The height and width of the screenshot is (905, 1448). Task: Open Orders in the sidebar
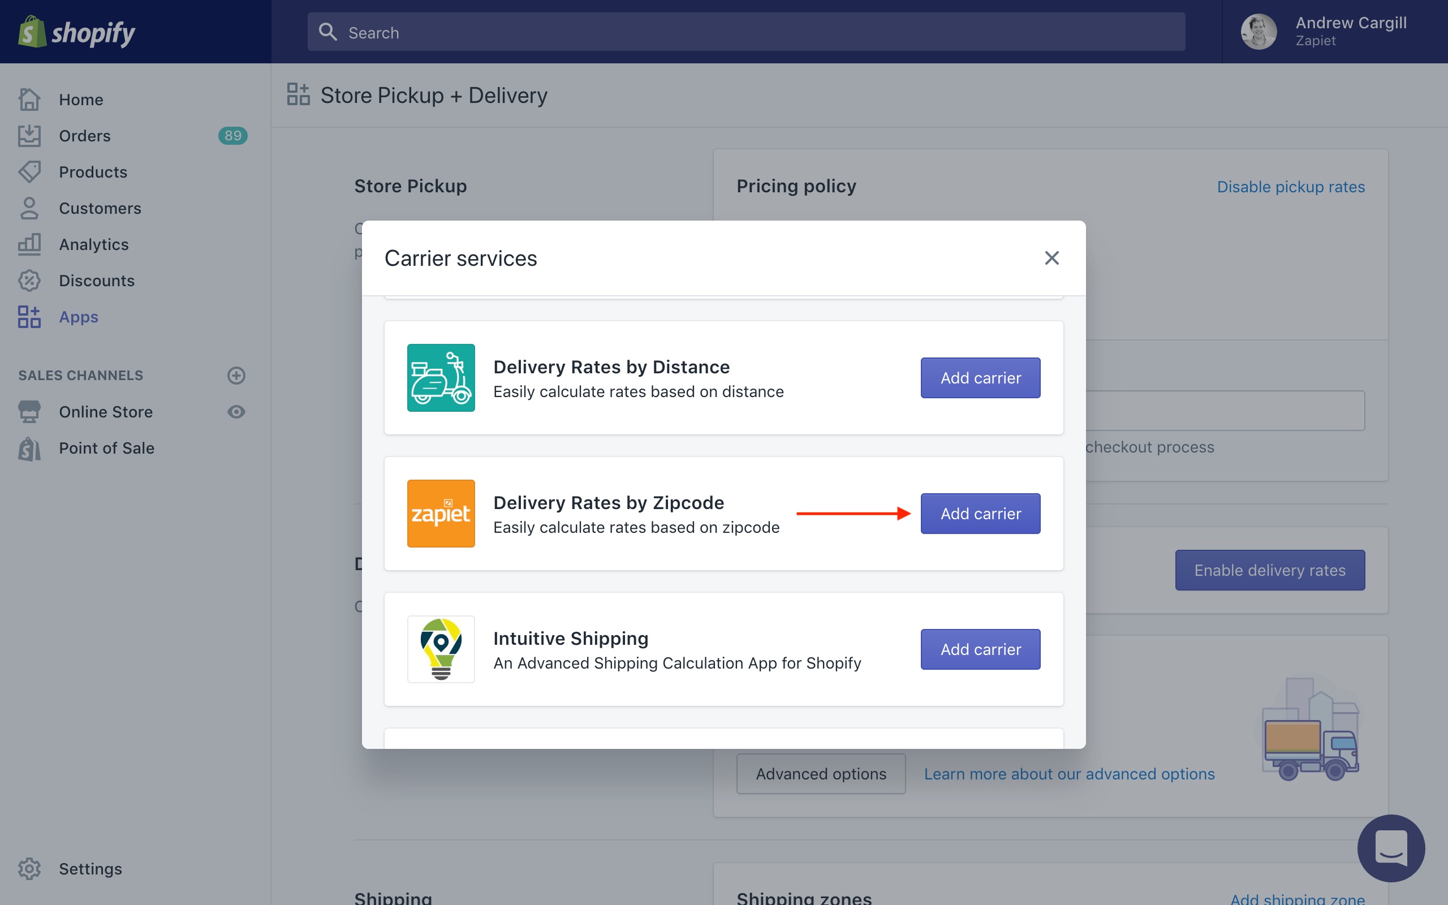[84, 136]
